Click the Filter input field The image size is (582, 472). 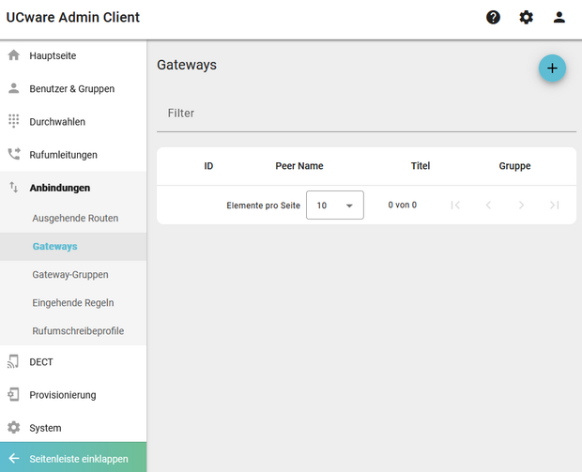366,114
